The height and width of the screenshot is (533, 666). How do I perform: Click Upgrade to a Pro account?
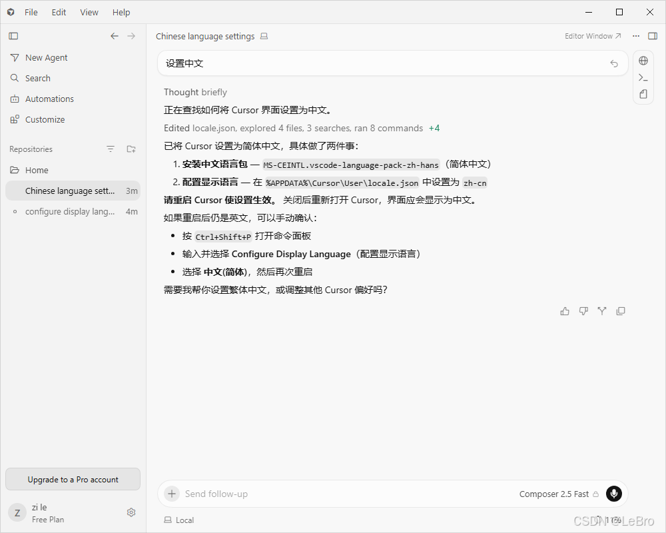(73, 480)
